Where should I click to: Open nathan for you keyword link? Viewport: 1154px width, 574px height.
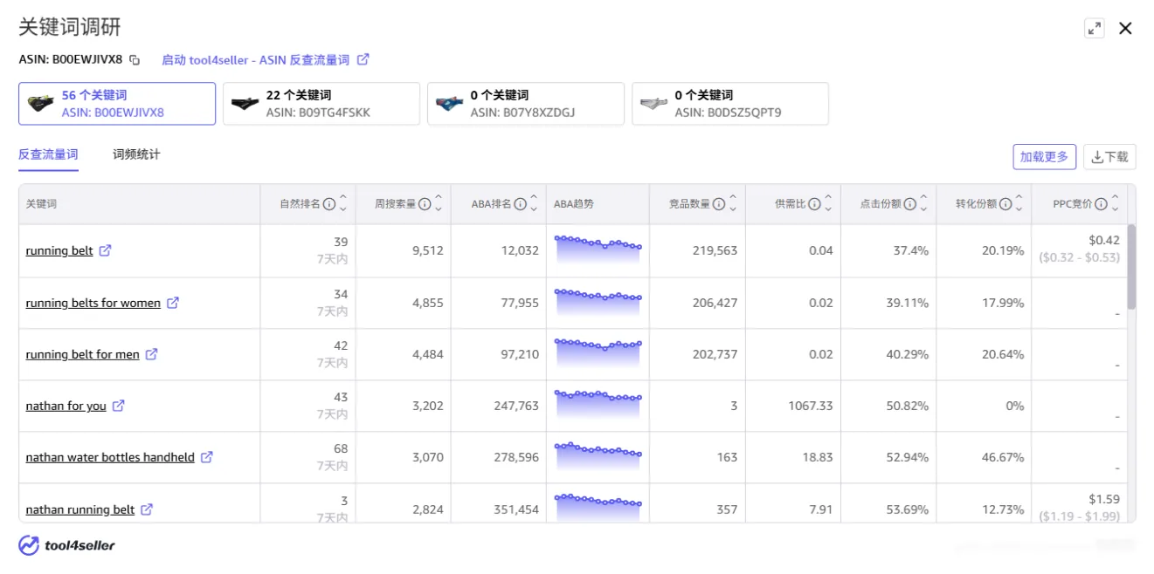tap(66, 407)
